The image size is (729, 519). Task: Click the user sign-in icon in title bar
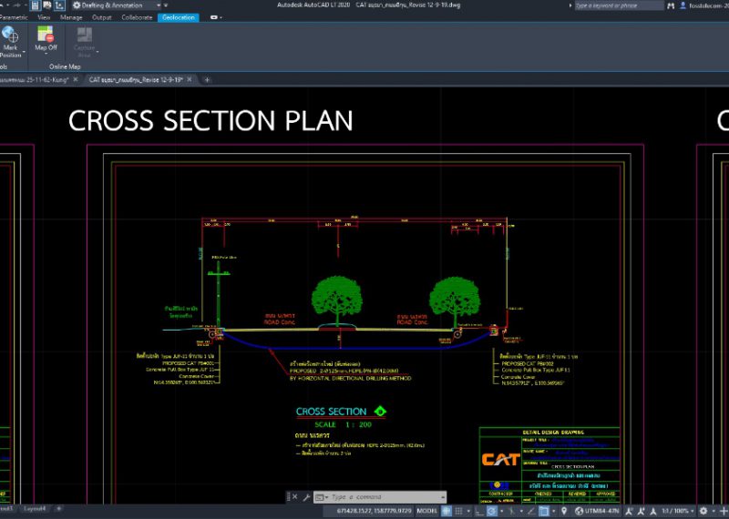pos(683,5)
